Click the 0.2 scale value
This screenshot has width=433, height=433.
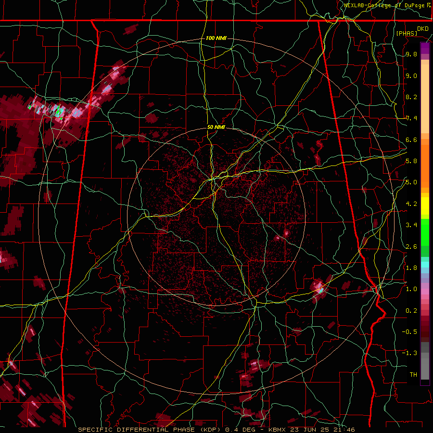pos(411,311)
